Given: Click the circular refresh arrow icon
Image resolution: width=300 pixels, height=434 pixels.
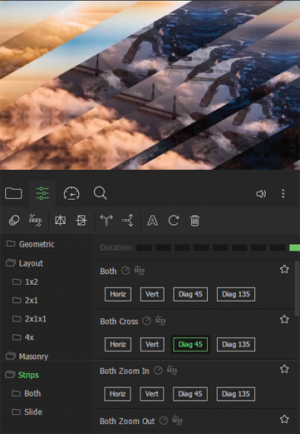Looking at the screenshot, I should 174,221.
